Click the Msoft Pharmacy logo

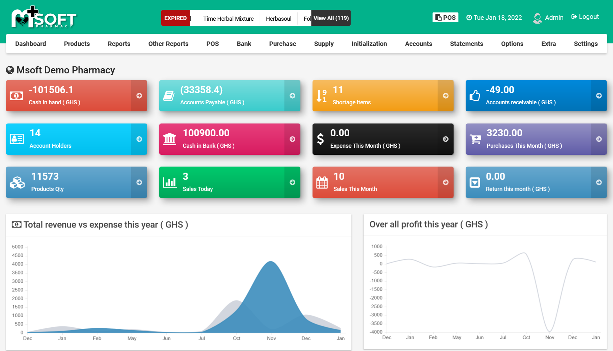(44, 17)
